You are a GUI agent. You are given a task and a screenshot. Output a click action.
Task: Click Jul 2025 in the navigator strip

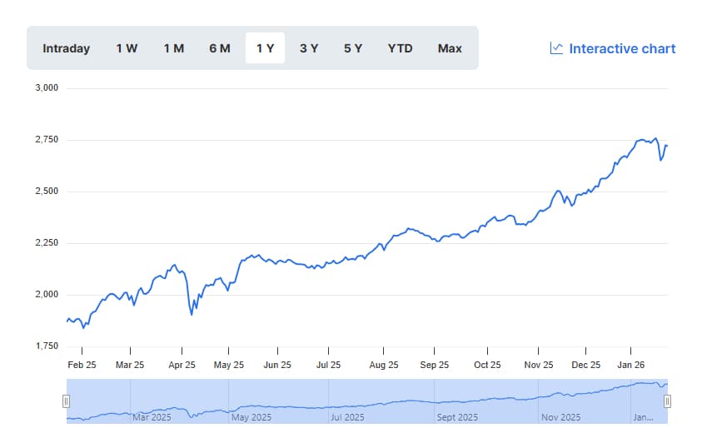(x=347, y=417)
